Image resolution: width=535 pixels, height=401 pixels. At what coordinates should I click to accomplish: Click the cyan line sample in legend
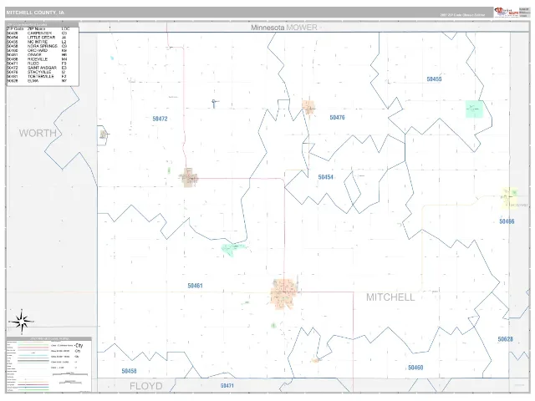coord(33,355)
